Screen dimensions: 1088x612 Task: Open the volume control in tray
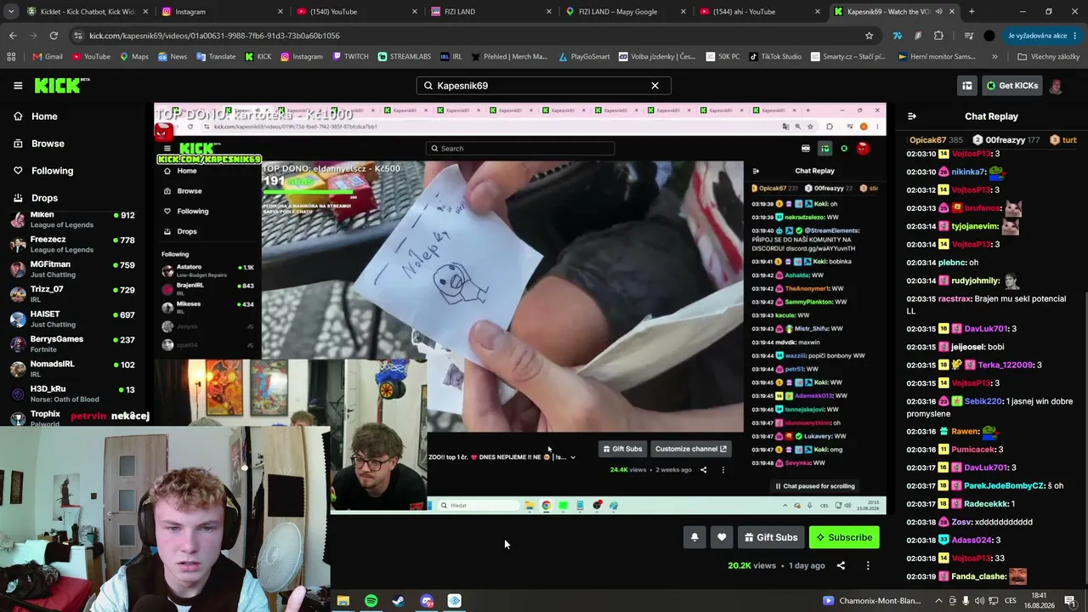[x=979, y=601]
